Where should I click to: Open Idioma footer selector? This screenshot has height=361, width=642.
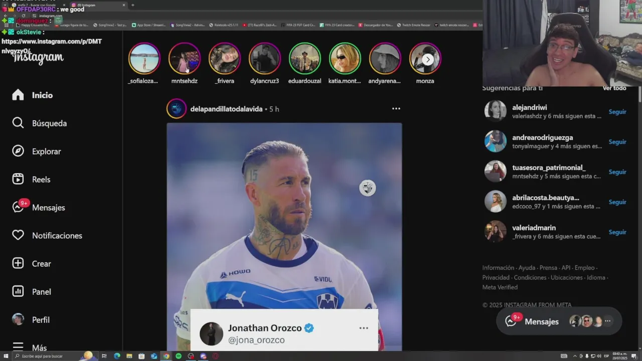pyautogui.click(x=596, y=277)
